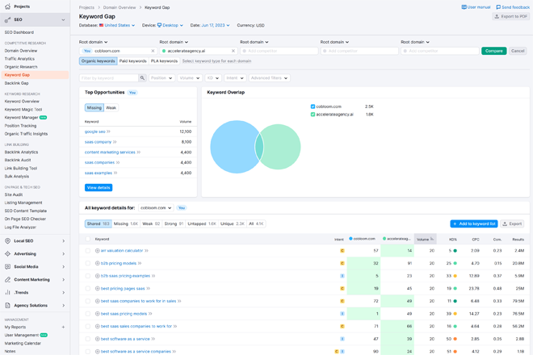Uncheck accelerateagency.ai in Keyword Overlap legend
Image resolution: width=533 pixels, height=355 pixels.
(313, 115)
